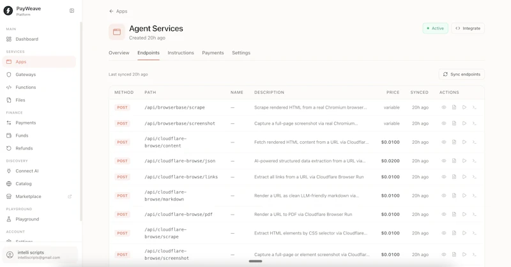Click POST badge on cloudflare-browse/links row
This screenshot has height=267, width=511.
click(122, 177)
